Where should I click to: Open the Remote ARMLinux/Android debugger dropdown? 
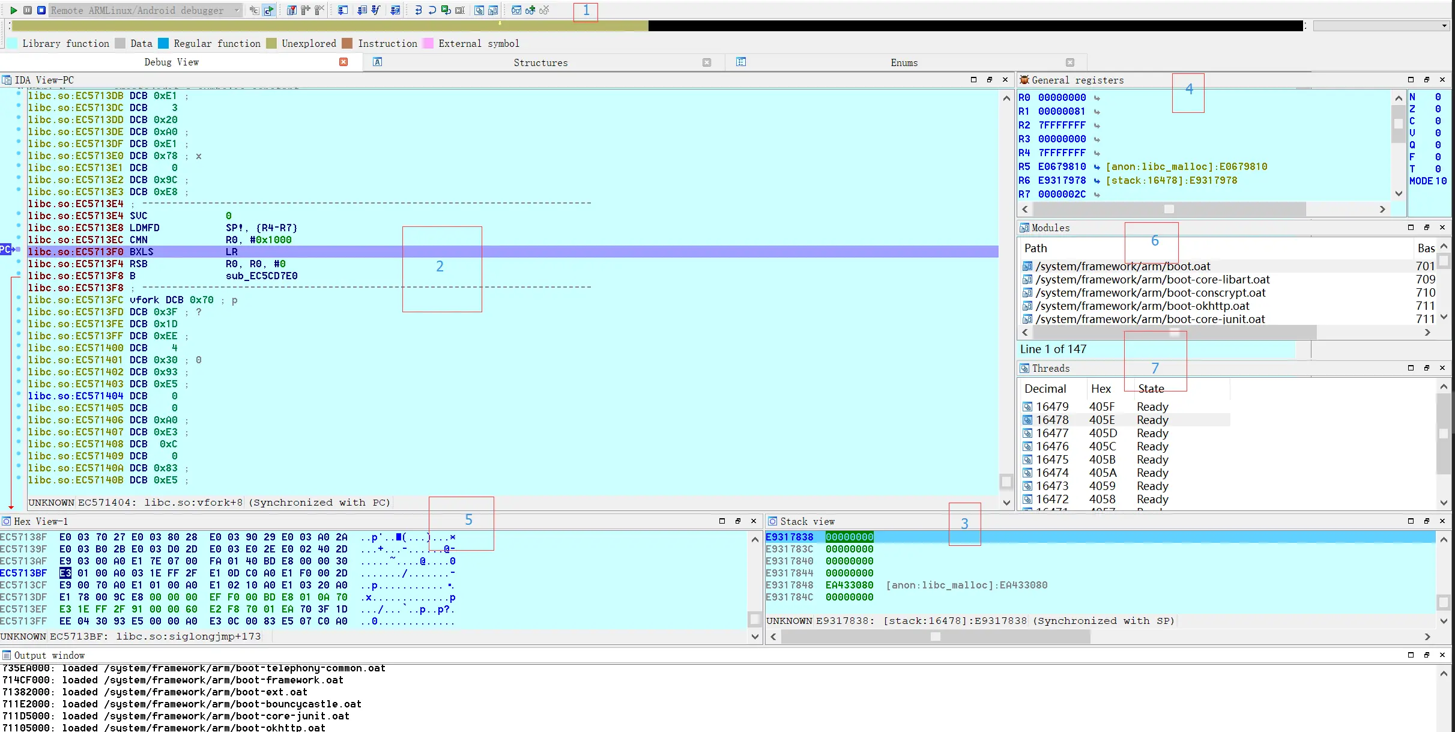click(x=237, y=10)
